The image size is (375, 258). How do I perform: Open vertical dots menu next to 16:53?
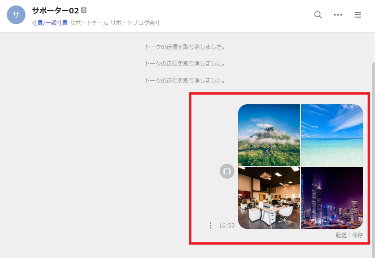[x=210, y=226]
